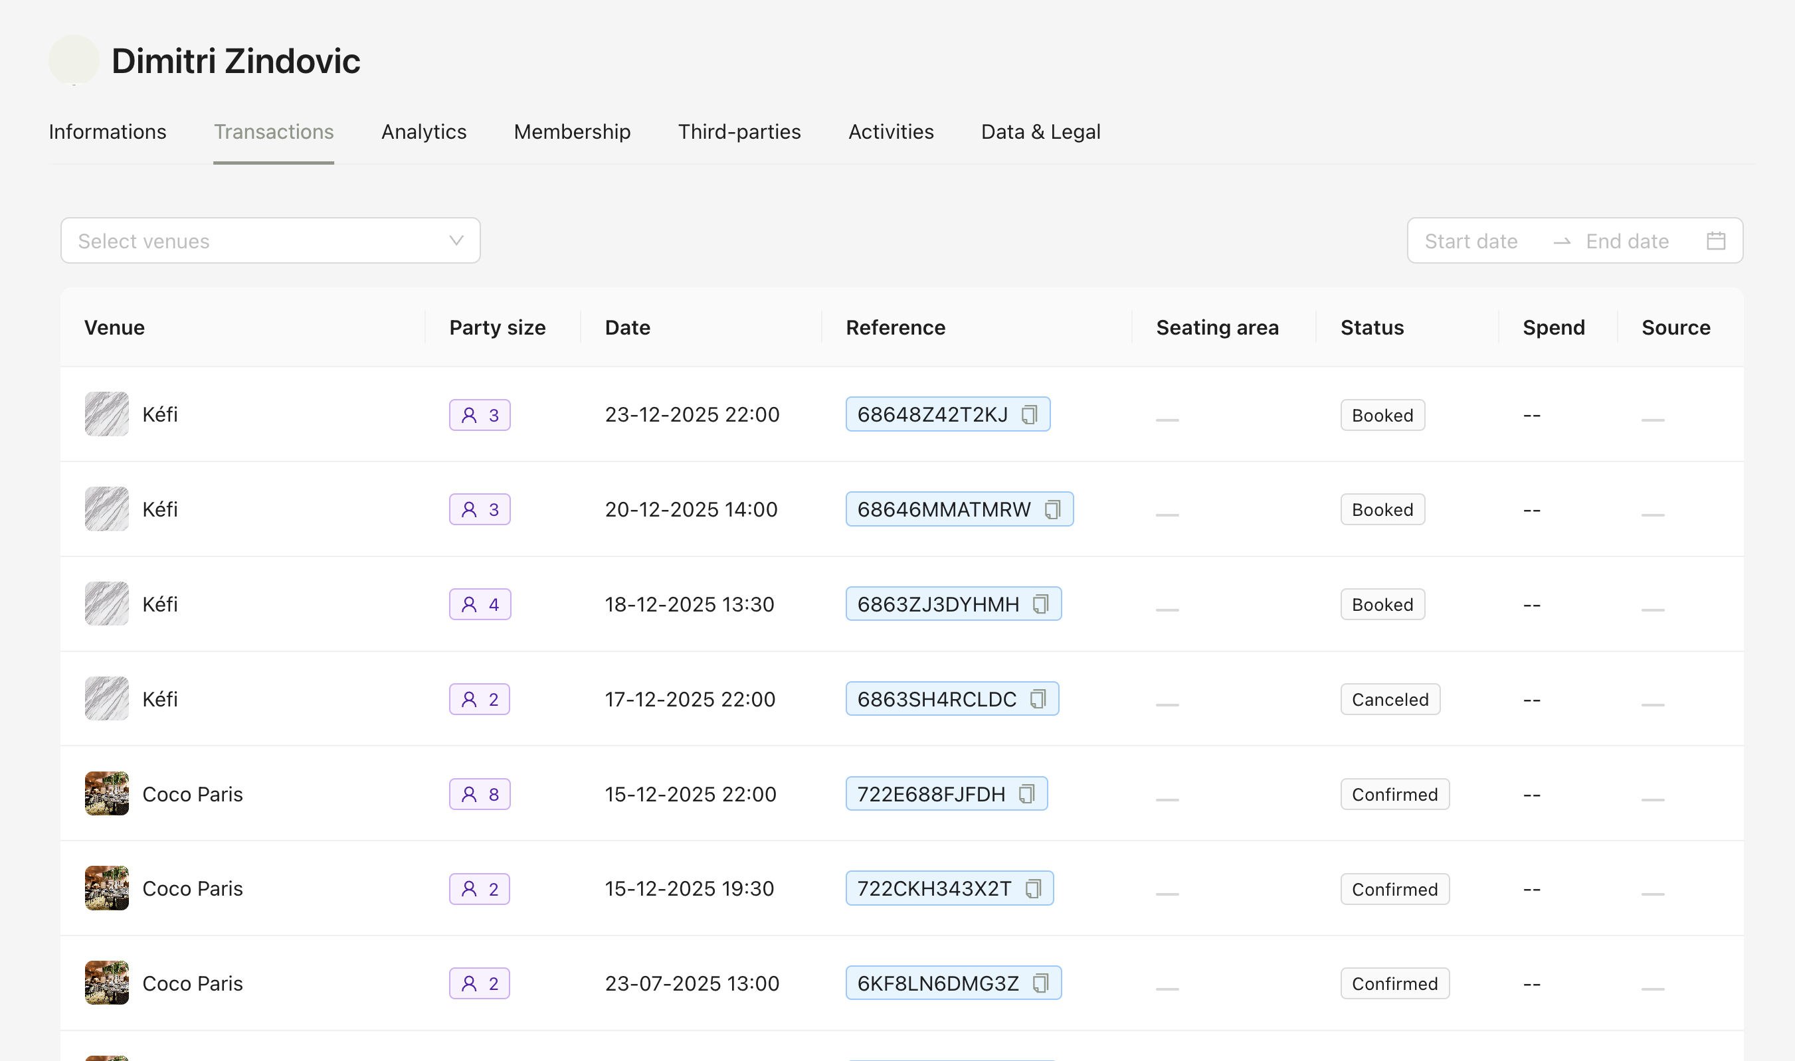1795x1061 pixels.
Task: Click the Canceled status badge
Action: tap(1390, 699)
